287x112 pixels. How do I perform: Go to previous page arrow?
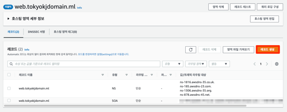255,64
